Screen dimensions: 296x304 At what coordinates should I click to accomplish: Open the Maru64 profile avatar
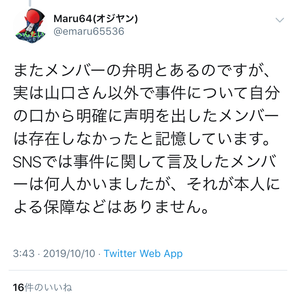pyautogui.click(x=30, y=26)
